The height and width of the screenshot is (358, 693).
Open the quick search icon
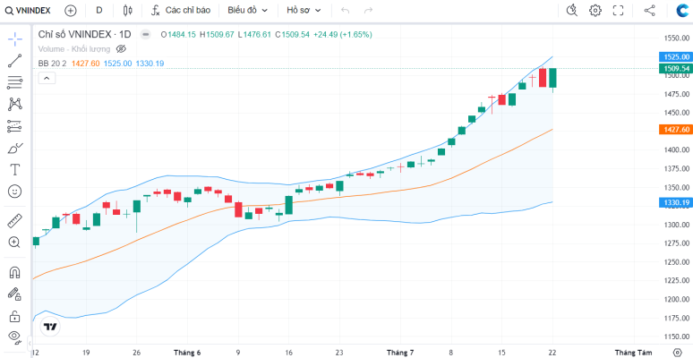click(572, 11)
